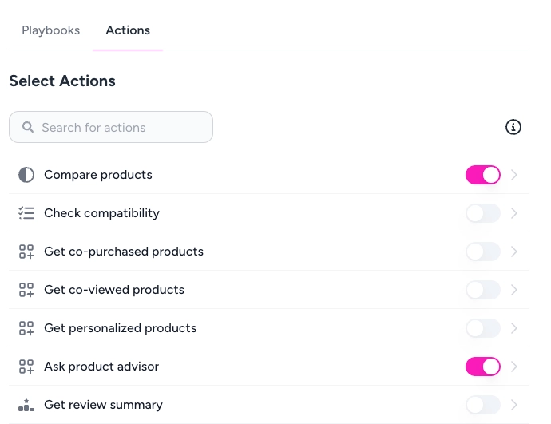The height and width of the screenshot is (424, 551).
Task: Click the Get co-viewed products label
Action: click(114, 290)
